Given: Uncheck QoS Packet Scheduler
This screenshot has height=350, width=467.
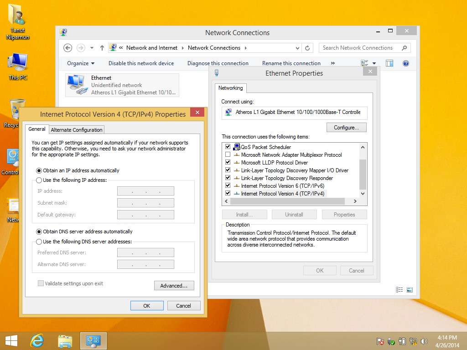Looking at the screenshot, I should click(x=228, y=147).
